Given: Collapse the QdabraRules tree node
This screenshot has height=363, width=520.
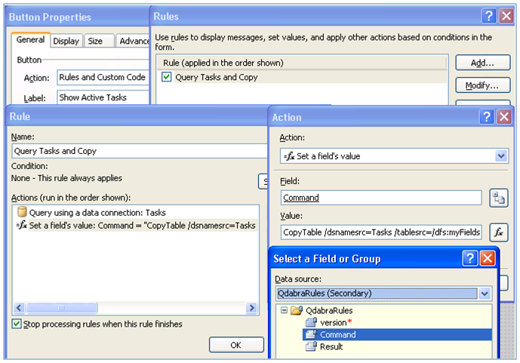Looking at the screenshot, I should (x=284, y=310).
